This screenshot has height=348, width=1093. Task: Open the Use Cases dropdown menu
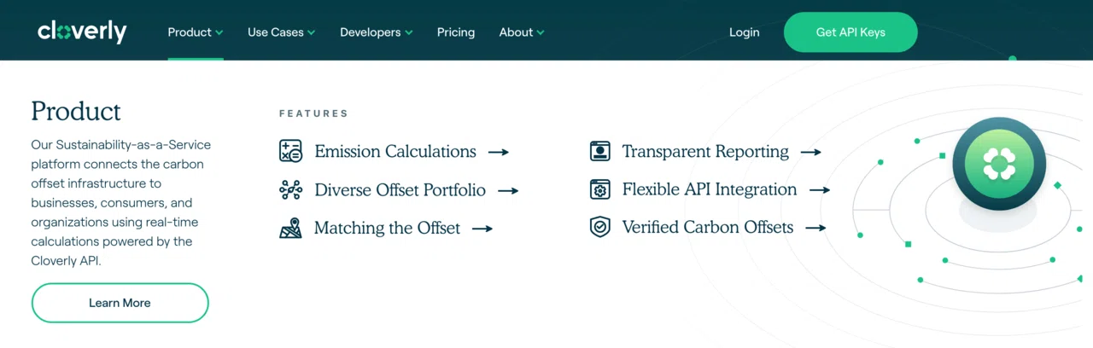tap(281, 32)
